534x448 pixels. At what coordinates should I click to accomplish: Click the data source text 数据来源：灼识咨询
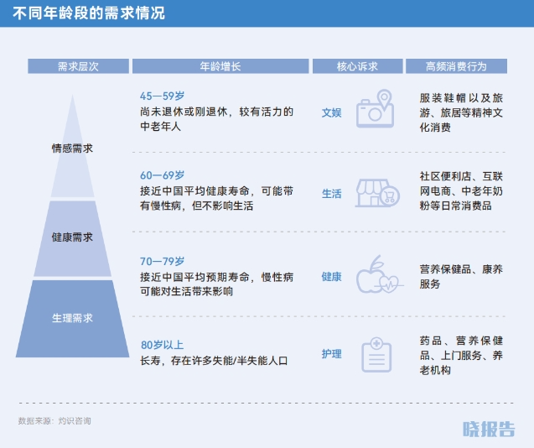click(54, 420)
